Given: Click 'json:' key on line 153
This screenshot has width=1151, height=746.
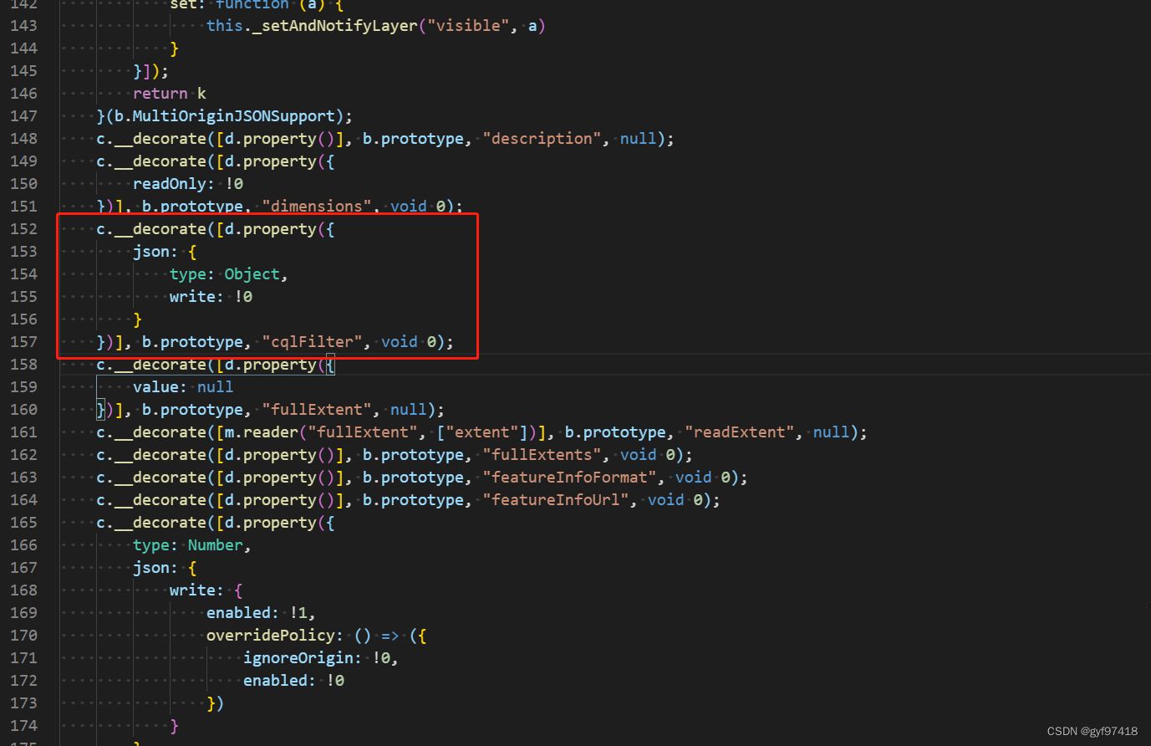Looking at the screenshot, I should point(155,252).
